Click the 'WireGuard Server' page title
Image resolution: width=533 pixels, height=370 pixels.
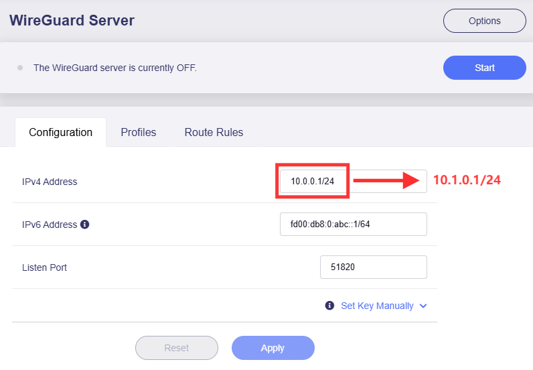(72, 20)
